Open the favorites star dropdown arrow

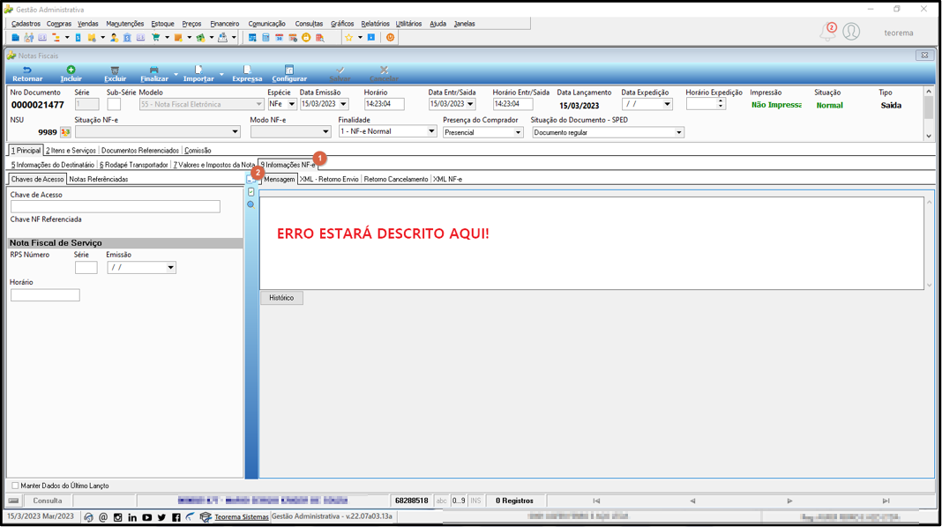[360, 37]
